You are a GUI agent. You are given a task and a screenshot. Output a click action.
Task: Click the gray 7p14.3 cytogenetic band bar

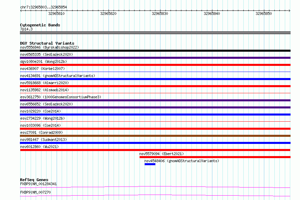(155, 33)
